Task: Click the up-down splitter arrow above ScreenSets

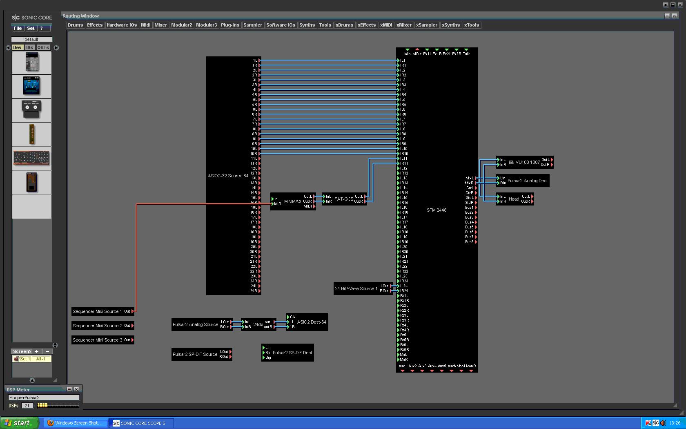Action: click(55, 345)
